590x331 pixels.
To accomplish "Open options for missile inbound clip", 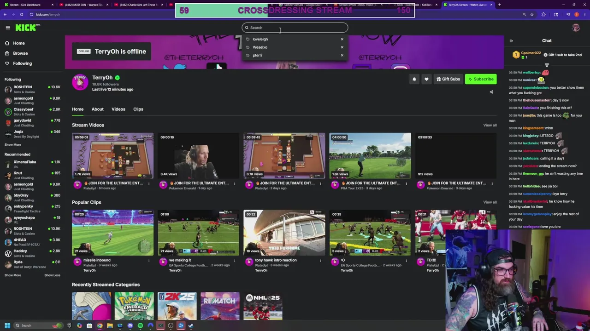I will point(149,261).
